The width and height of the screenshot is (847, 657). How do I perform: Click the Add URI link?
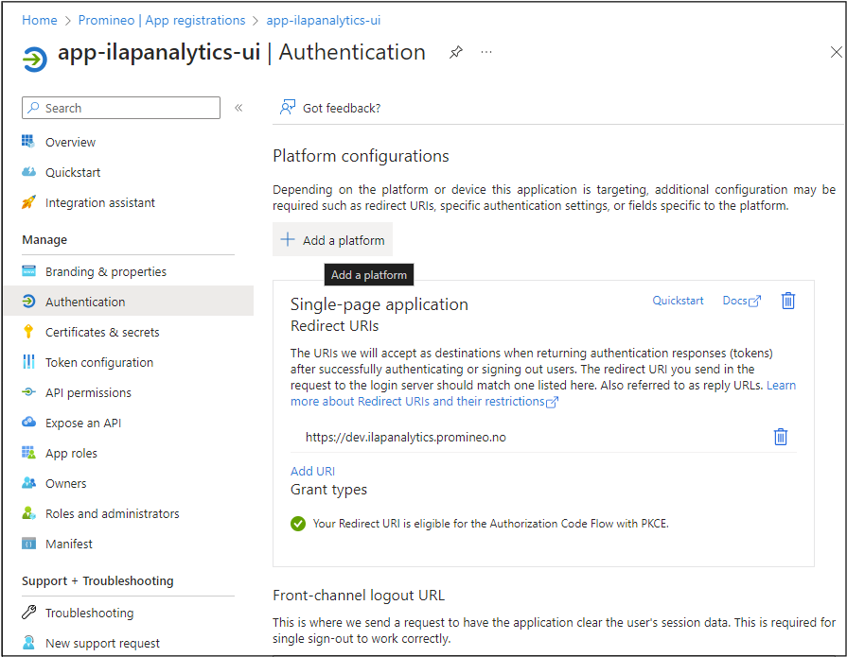[312, 471]
